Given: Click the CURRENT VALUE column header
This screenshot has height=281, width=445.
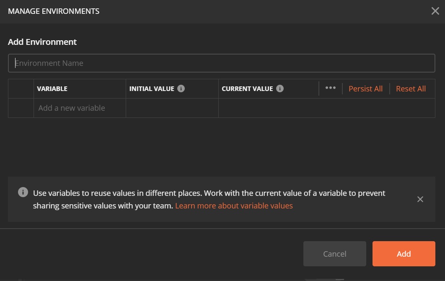Looking at the screenshot, I should pos(247,89).
